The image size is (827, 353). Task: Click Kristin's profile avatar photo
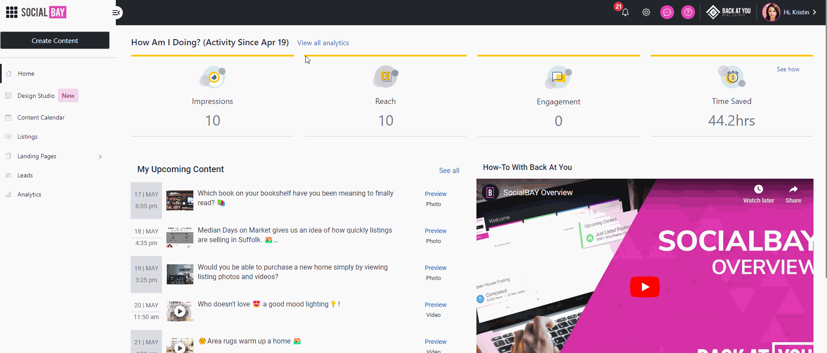pos(771,12)
